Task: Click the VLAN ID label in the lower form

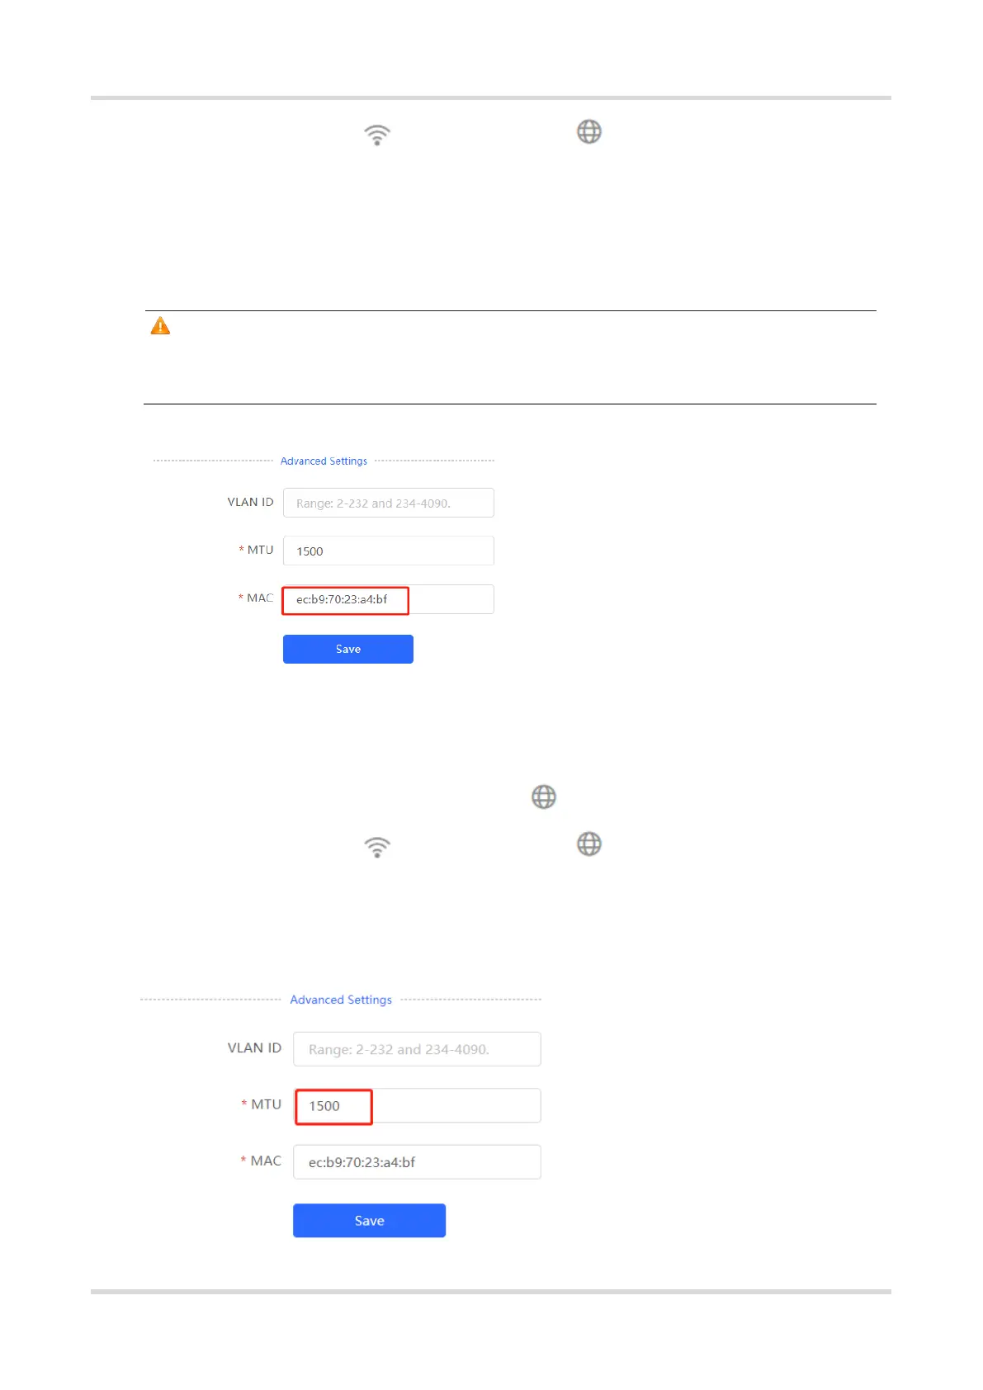Action: point(254,1047)
